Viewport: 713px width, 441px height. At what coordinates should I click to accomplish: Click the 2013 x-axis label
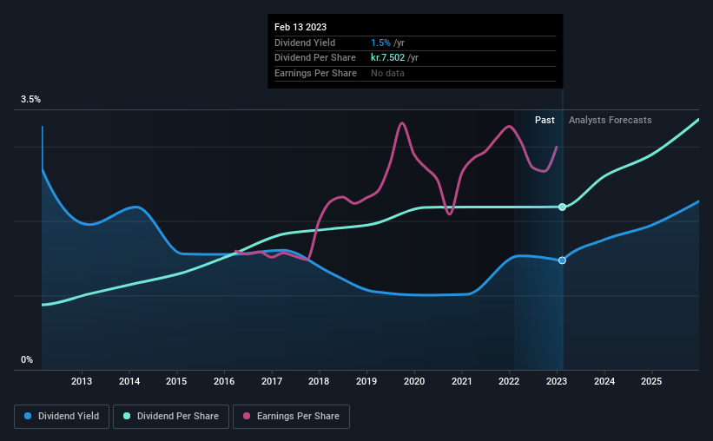(82, 381)
